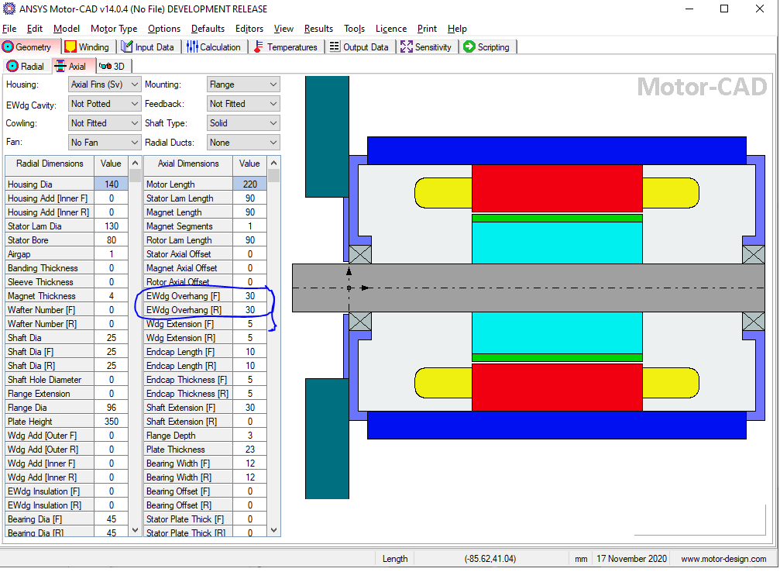Open the Feedback dropdown

(x=243, y=104)
